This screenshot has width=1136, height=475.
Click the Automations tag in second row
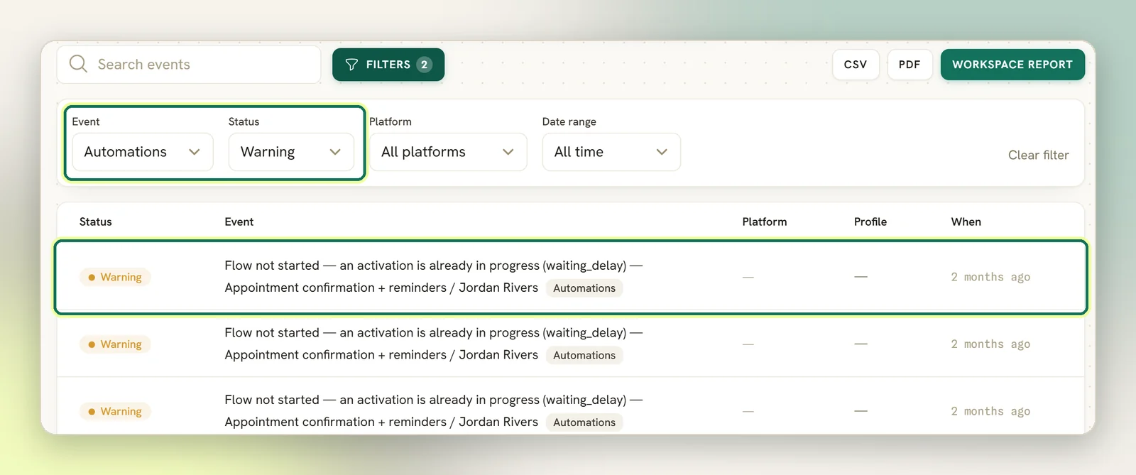[x=584, y=355]
